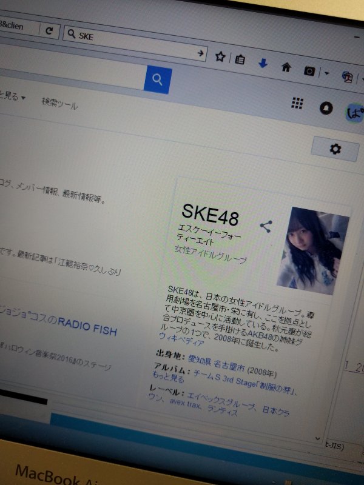Image resolution: width=364 pixels, height=485 pixels.
Task: Open the bookmarks list icon
Action: pos(240,59)
